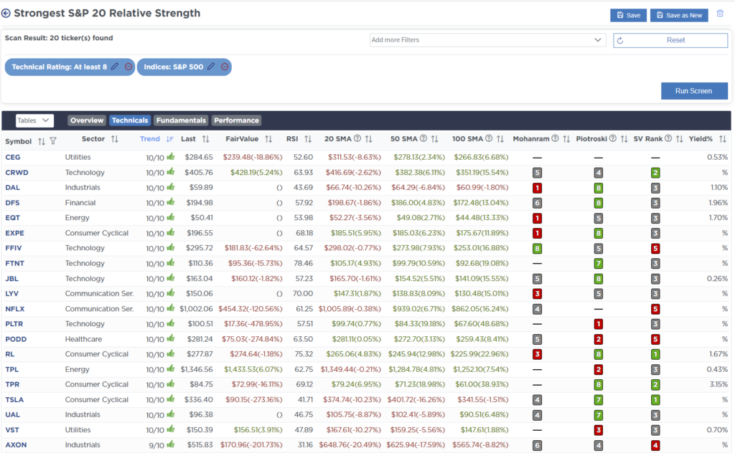Open the UAL ticker link
This screenshot has height=453, width=735.
click(13, 414)
